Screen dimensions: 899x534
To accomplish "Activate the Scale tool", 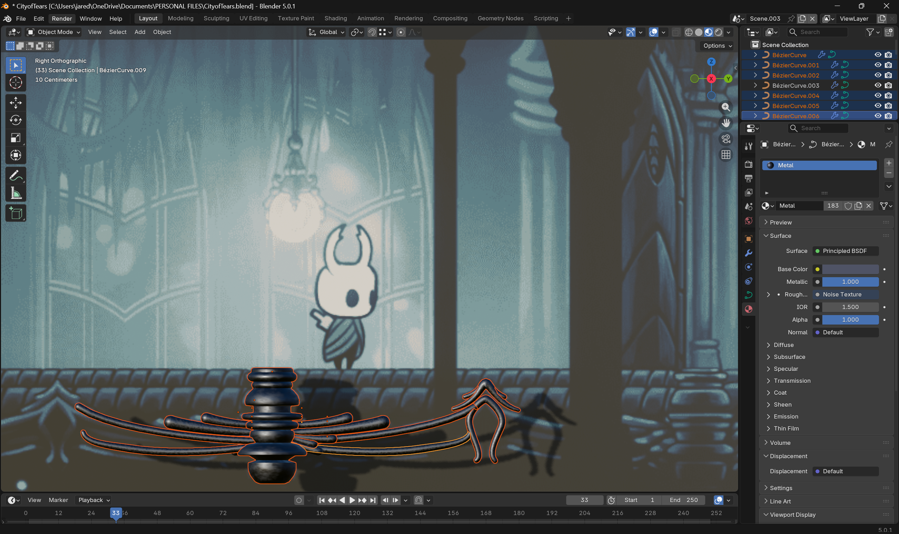I will (15, 138).
